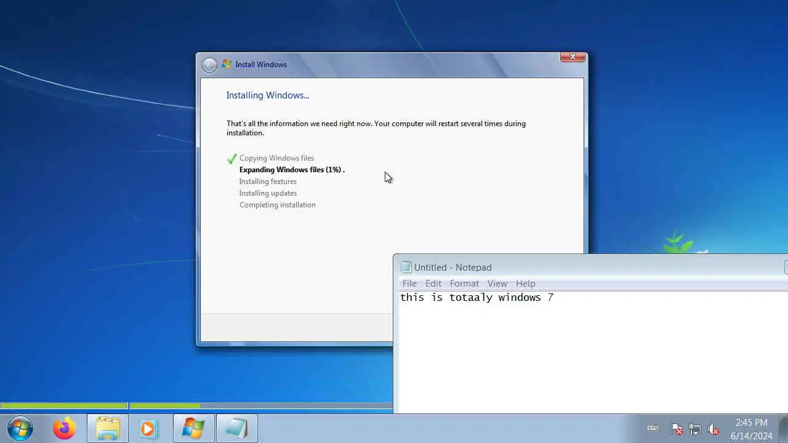The width and height of the screenshot is (788, 443).
Task: Open the View menu in Notepad
Action: pos(497,284)
